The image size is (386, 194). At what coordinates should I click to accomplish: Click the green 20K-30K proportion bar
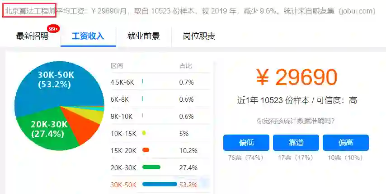click(151, 167)
